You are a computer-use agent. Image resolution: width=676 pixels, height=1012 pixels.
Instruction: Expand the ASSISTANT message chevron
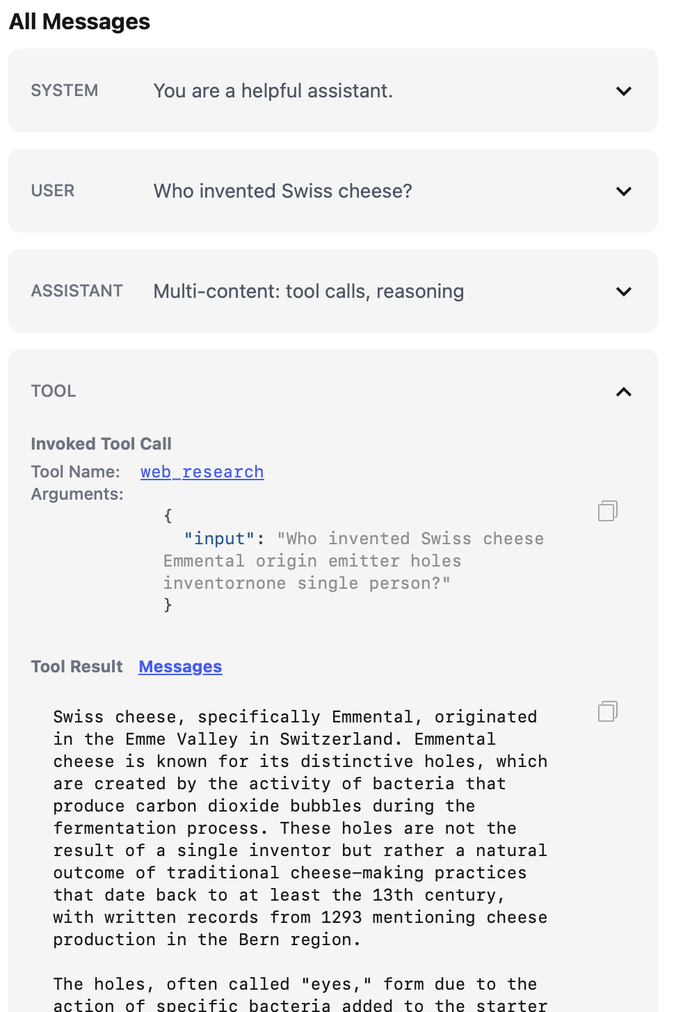pyautogui.click(x=624, y=292)
